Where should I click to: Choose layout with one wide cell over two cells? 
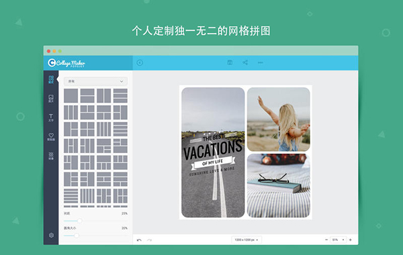tap(104, 112)
